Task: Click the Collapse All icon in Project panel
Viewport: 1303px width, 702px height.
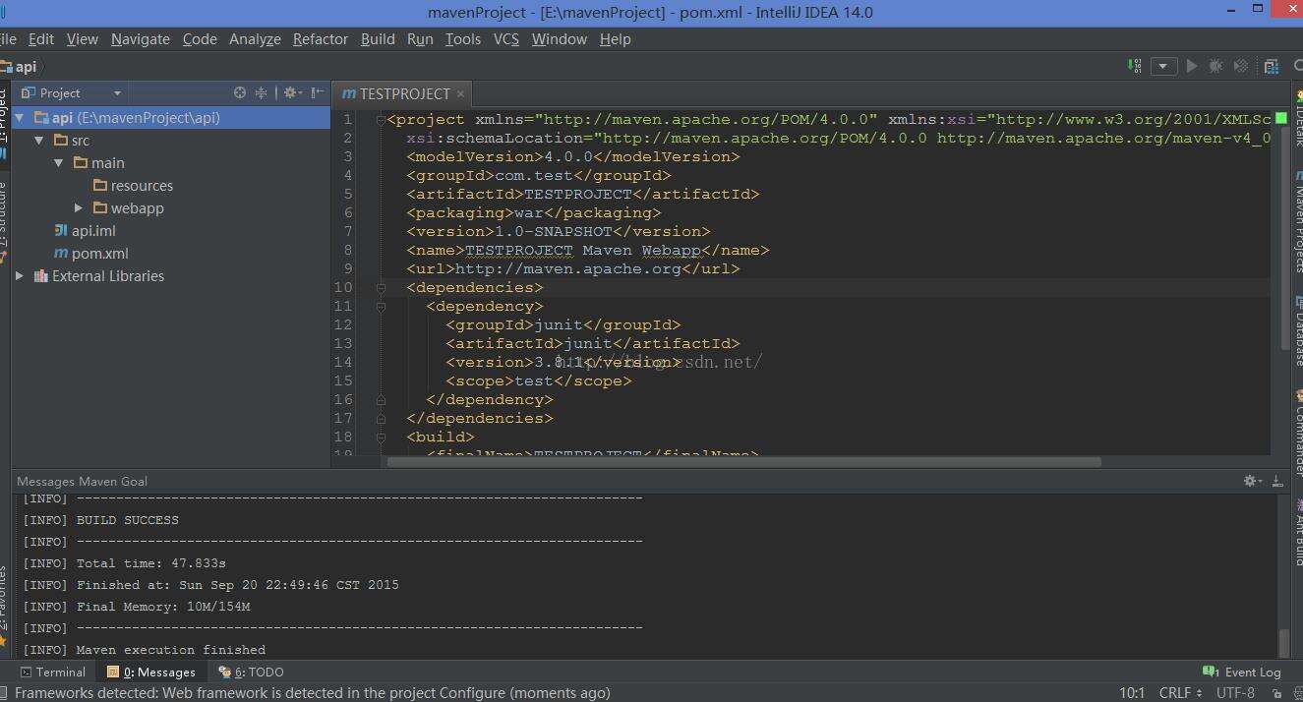Action: pyautogui.click(x=262, y=92)
